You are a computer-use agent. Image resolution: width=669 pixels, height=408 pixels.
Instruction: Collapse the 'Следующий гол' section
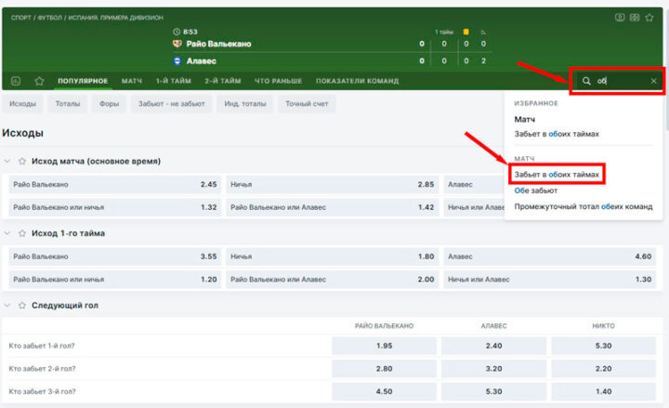click(x=8, y=305)
